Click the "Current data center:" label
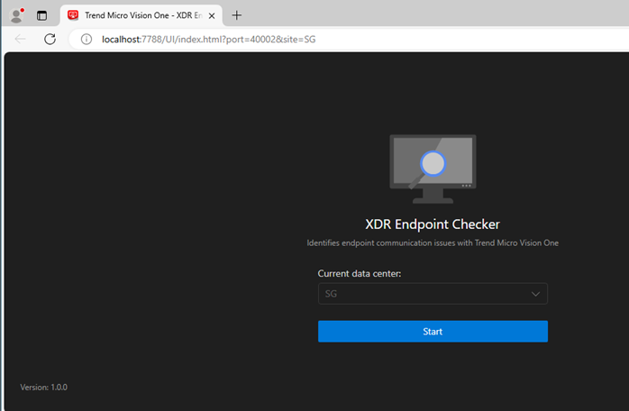The width and height of the screenshot is (629, 411). (359, 273)
